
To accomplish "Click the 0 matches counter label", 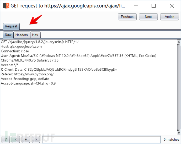I will (171, 140).
